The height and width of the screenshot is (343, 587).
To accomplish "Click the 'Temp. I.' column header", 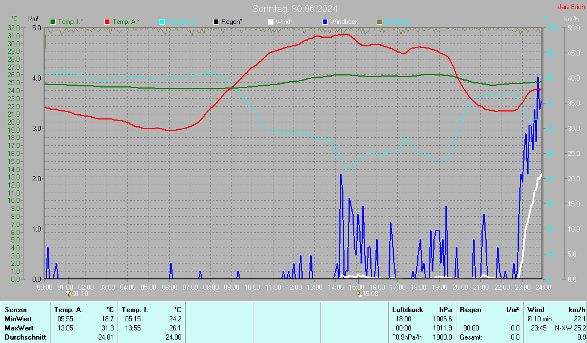I will click(135, 310).
